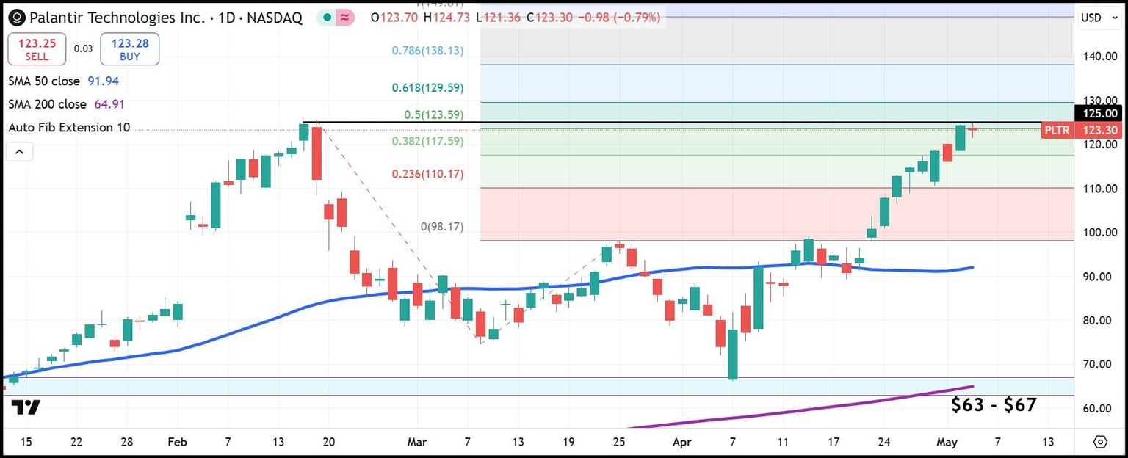Select the NASDAQ exchange label
This screenshot has height=458, width=1128.
point(276,17)
